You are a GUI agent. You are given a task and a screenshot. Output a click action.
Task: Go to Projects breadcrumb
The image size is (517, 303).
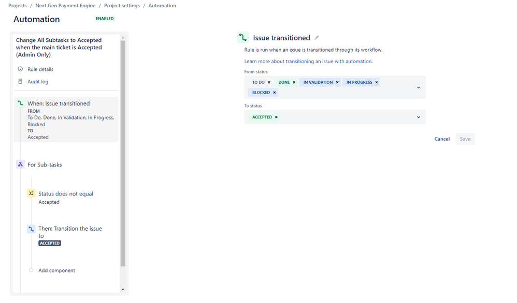point(18,6)
